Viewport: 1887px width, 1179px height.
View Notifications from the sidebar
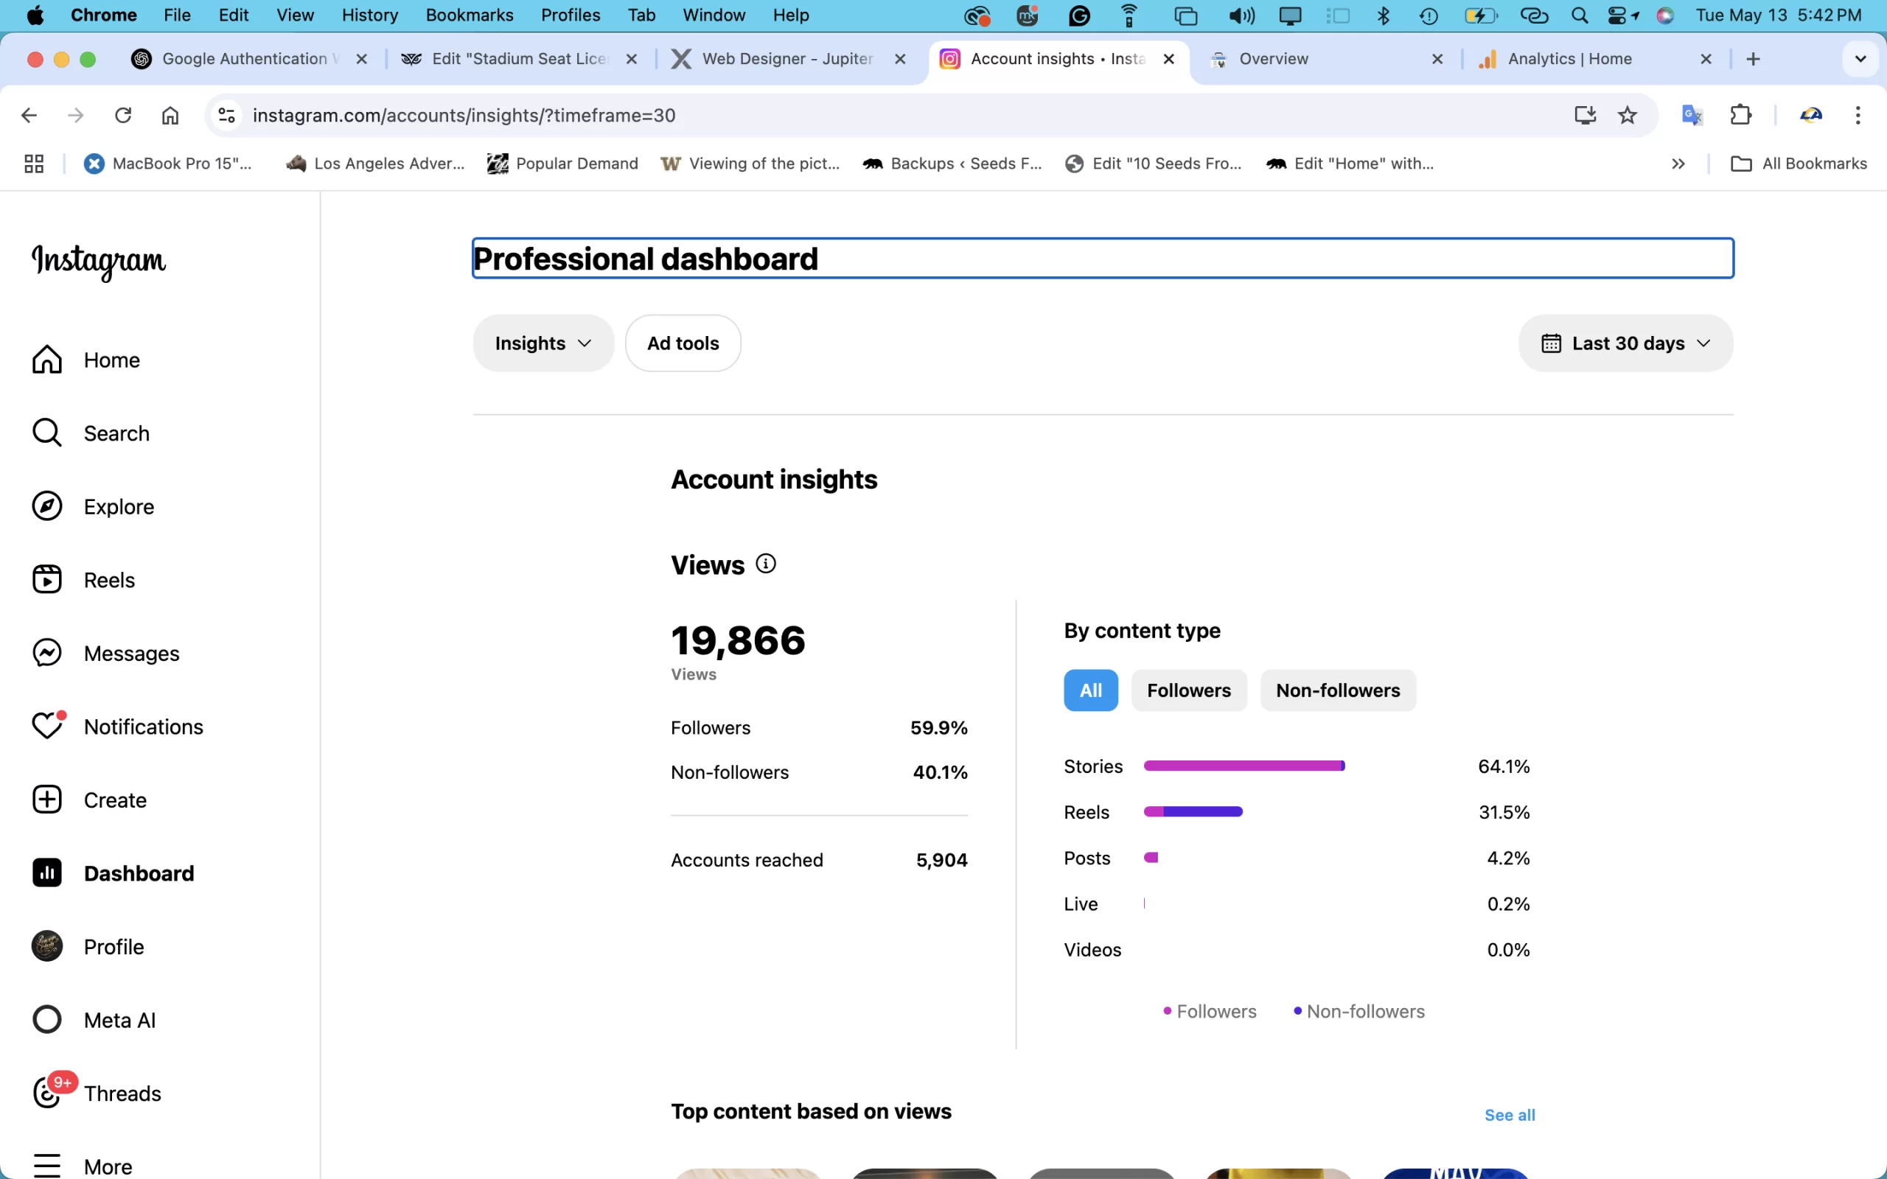point(144,726)
